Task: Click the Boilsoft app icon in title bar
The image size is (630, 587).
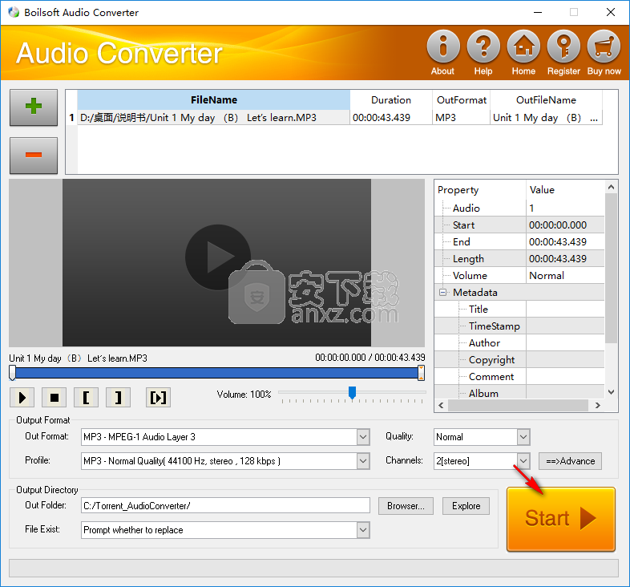Action: point(14,12)
